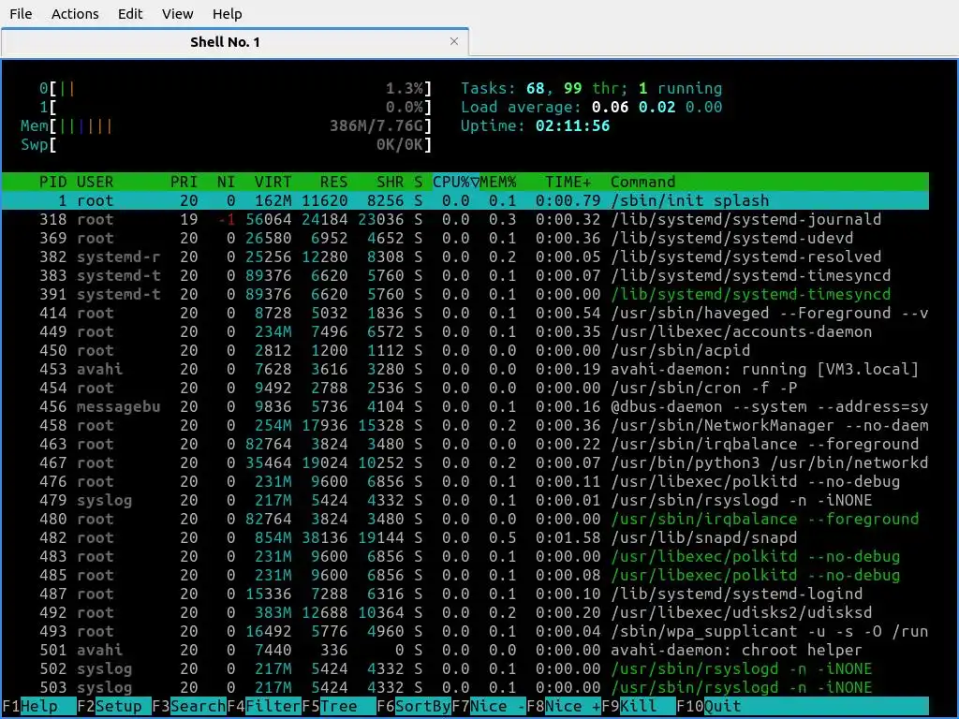This screenshot has width=959, height=719.
Task: Open the Actions menu
Action: point(75,13)
